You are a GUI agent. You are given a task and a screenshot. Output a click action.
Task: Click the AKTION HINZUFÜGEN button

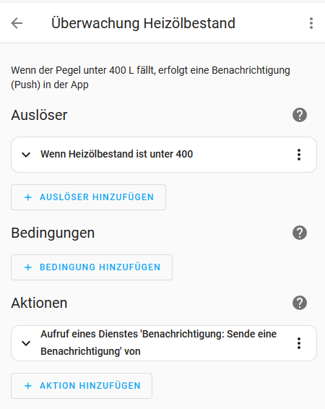coord(82,386)
